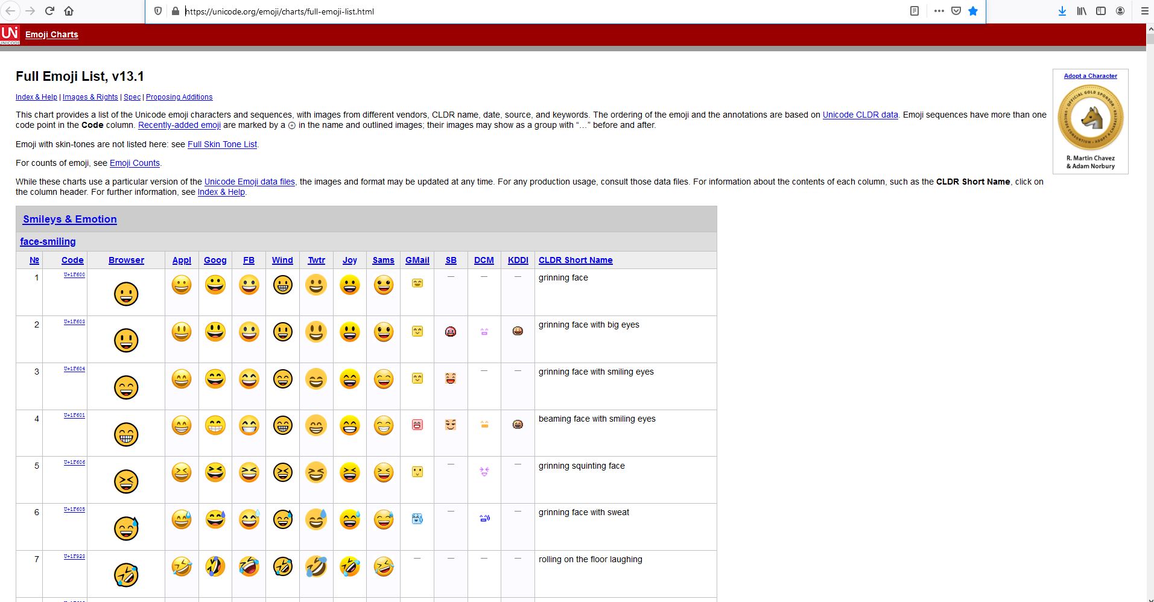Open the U+1F604 code link
1154x602 pixels.
74,369
